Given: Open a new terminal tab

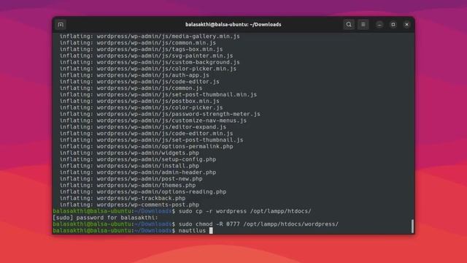Looking at the screenshot, I should [x=61, y=25].
